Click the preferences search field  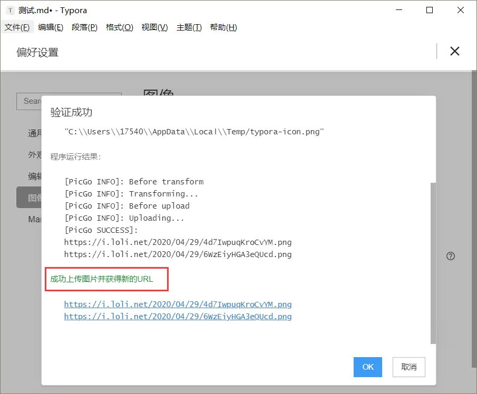click(x=29, y=101)
